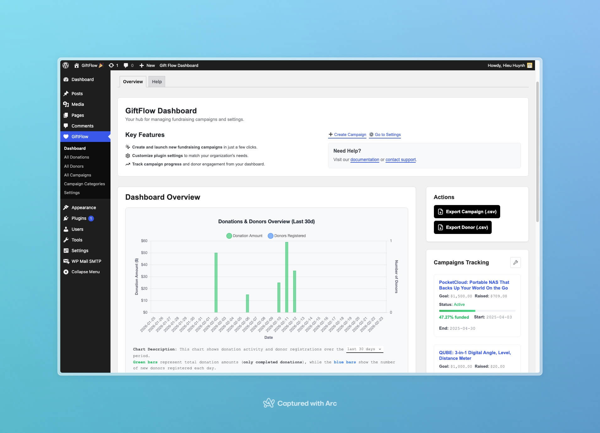Click the Users person icon

click(x=66, y=229)
